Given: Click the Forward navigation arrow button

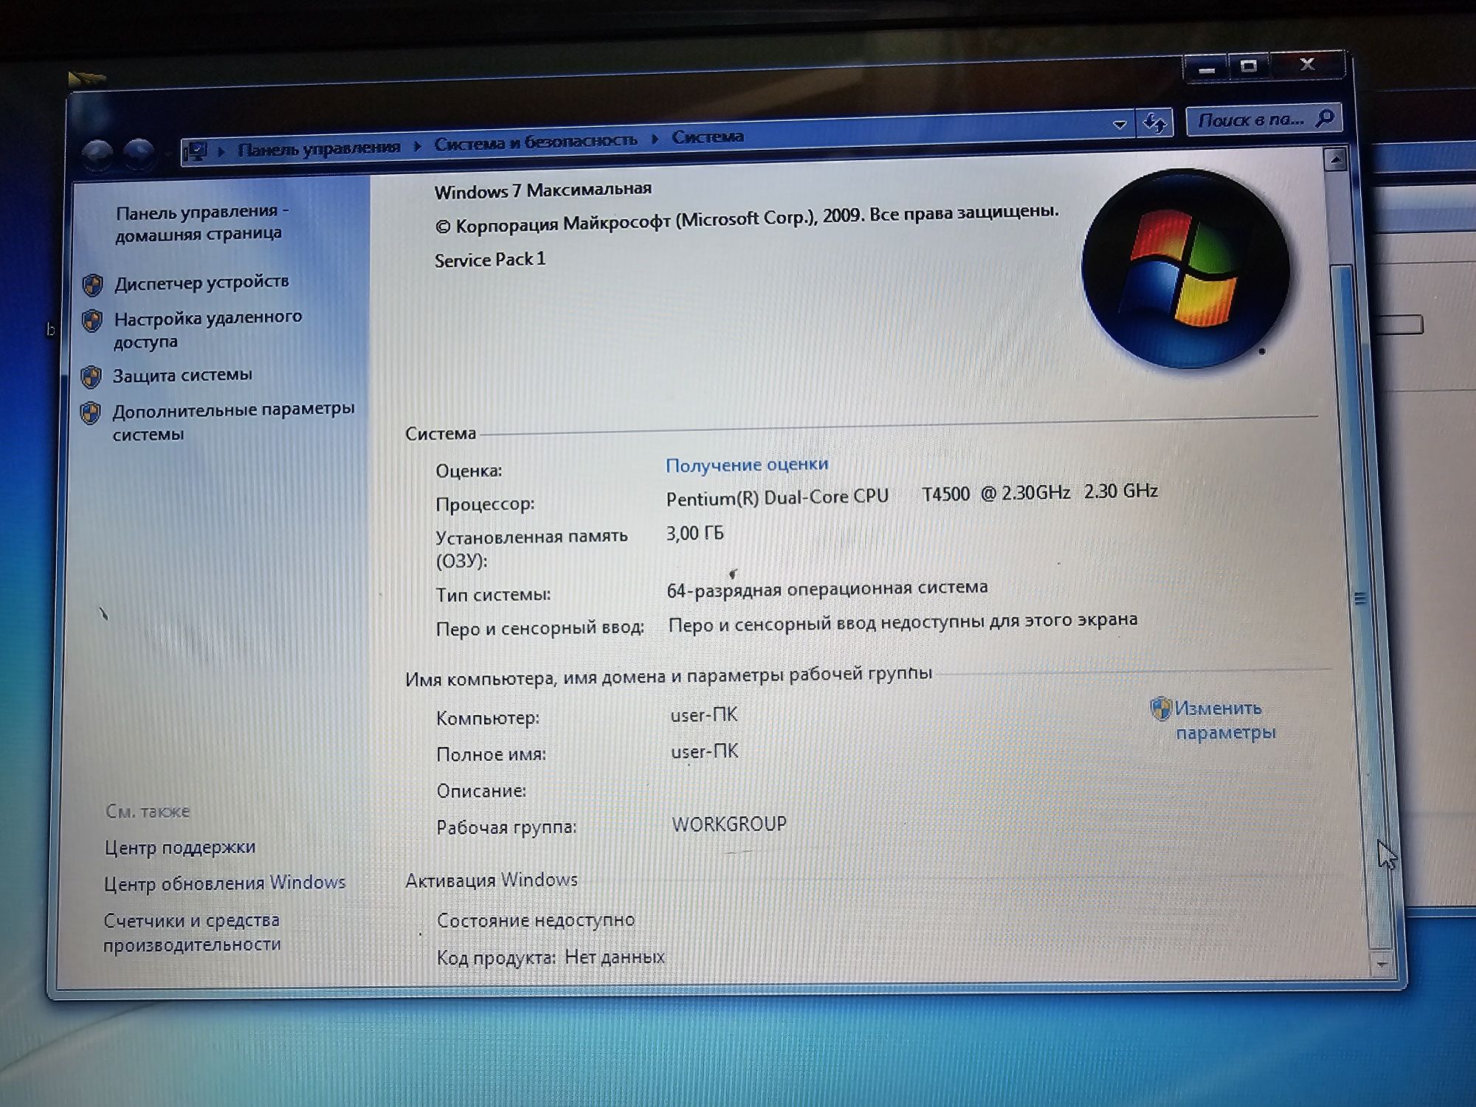Looking at the screenshot, I should pos(139,153).
